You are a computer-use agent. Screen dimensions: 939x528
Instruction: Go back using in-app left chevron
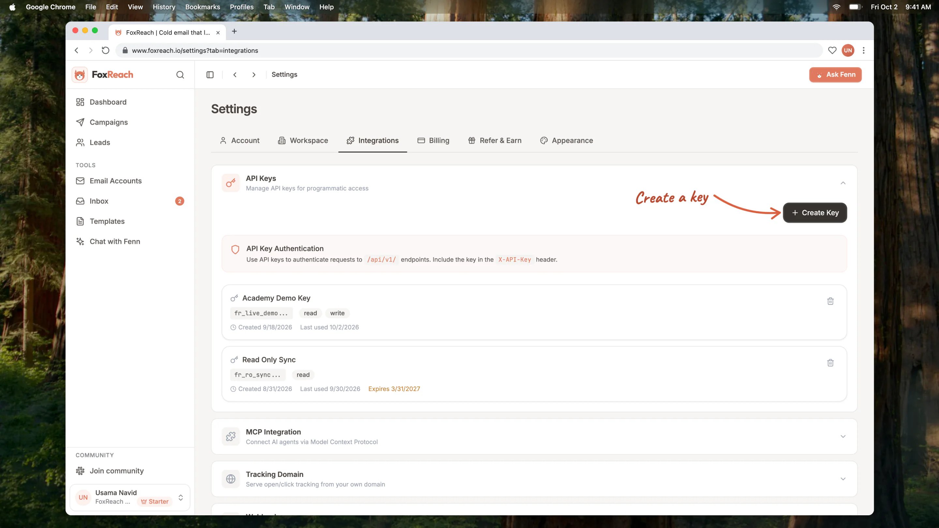(235, 75)
